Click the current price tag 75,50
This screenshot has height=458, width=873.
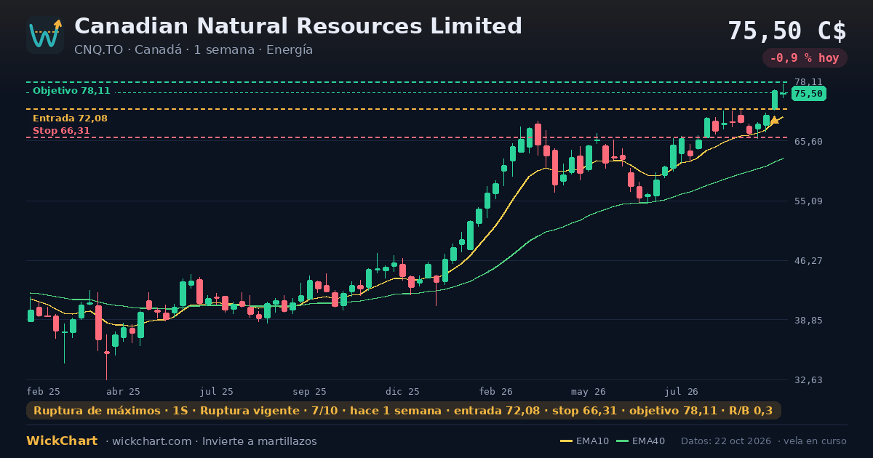(808, 94)
